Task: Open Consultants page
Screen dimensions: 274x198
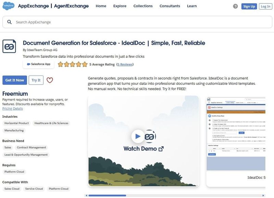Action: pos(170,6)
